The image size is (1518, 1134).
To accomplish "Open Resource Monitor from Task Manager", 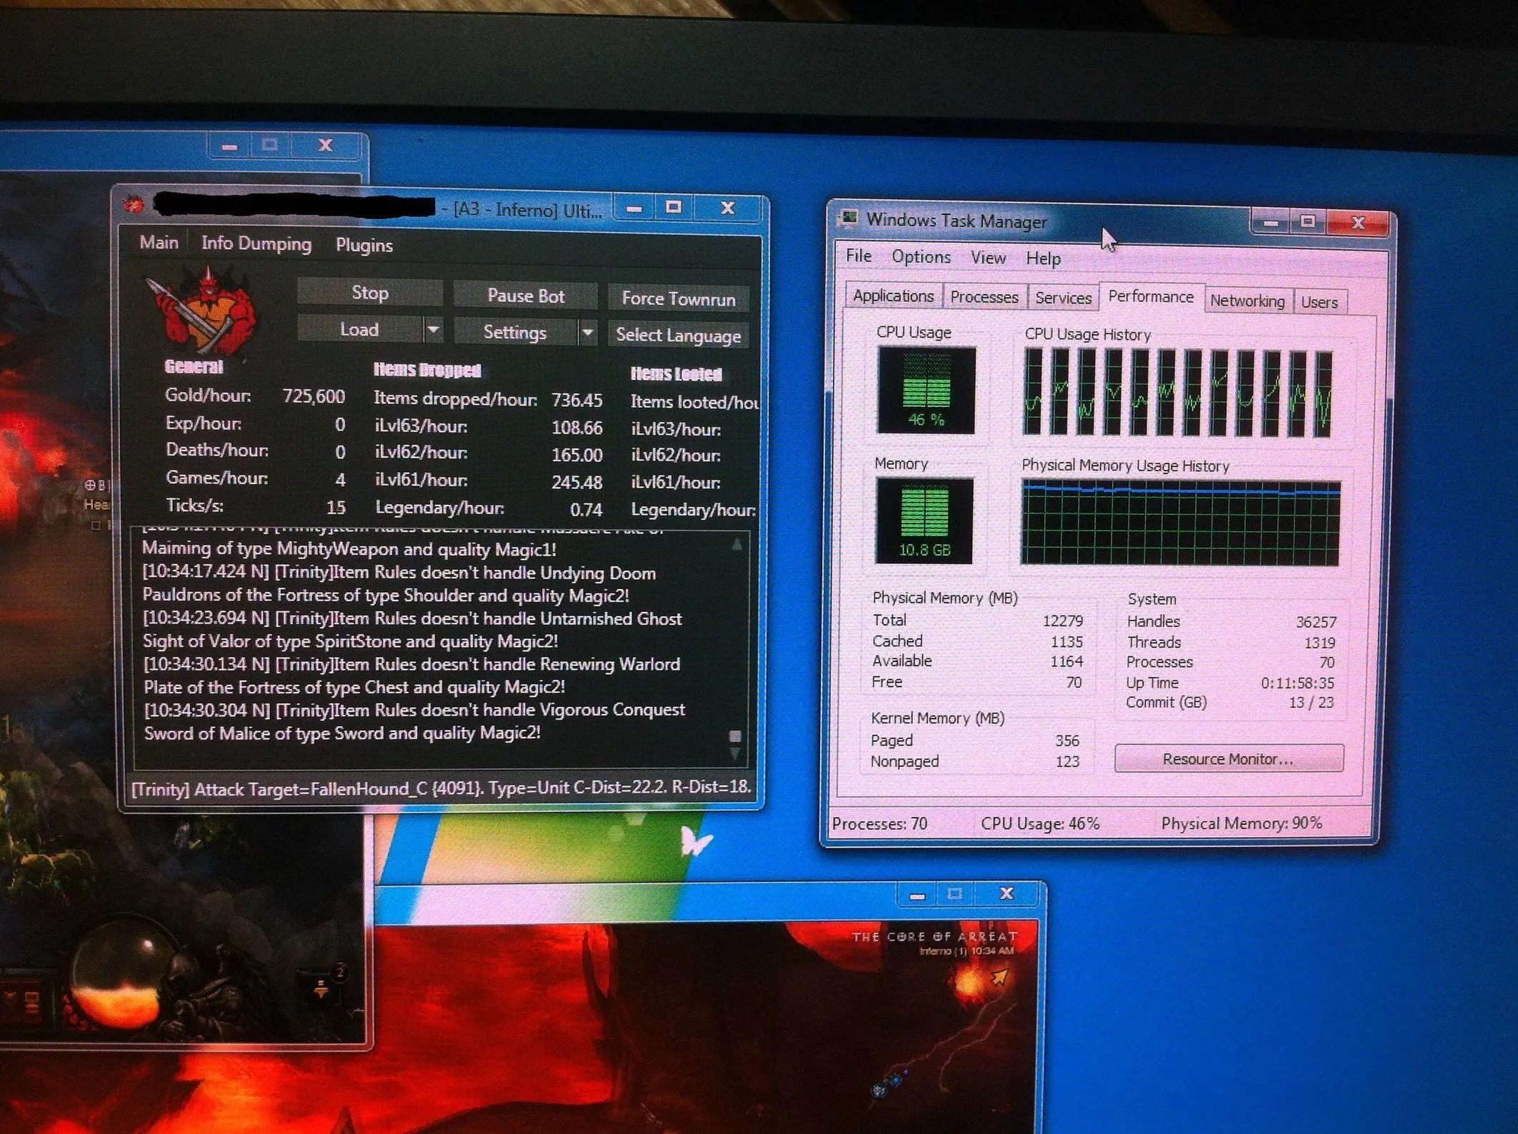I will point(1229,758).
